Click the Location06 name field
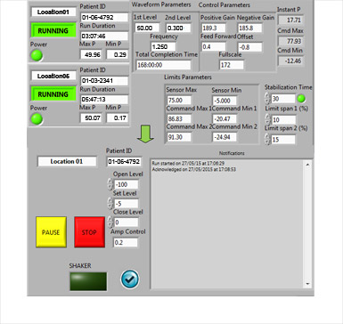 click(53, 76)
